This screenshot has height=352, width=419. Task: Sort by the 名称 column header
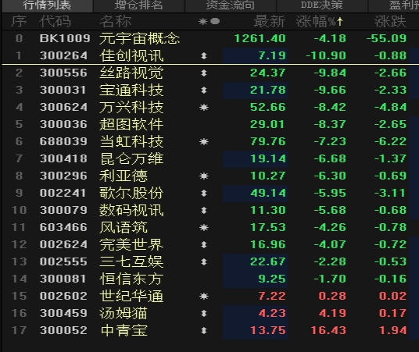point(116,21)
